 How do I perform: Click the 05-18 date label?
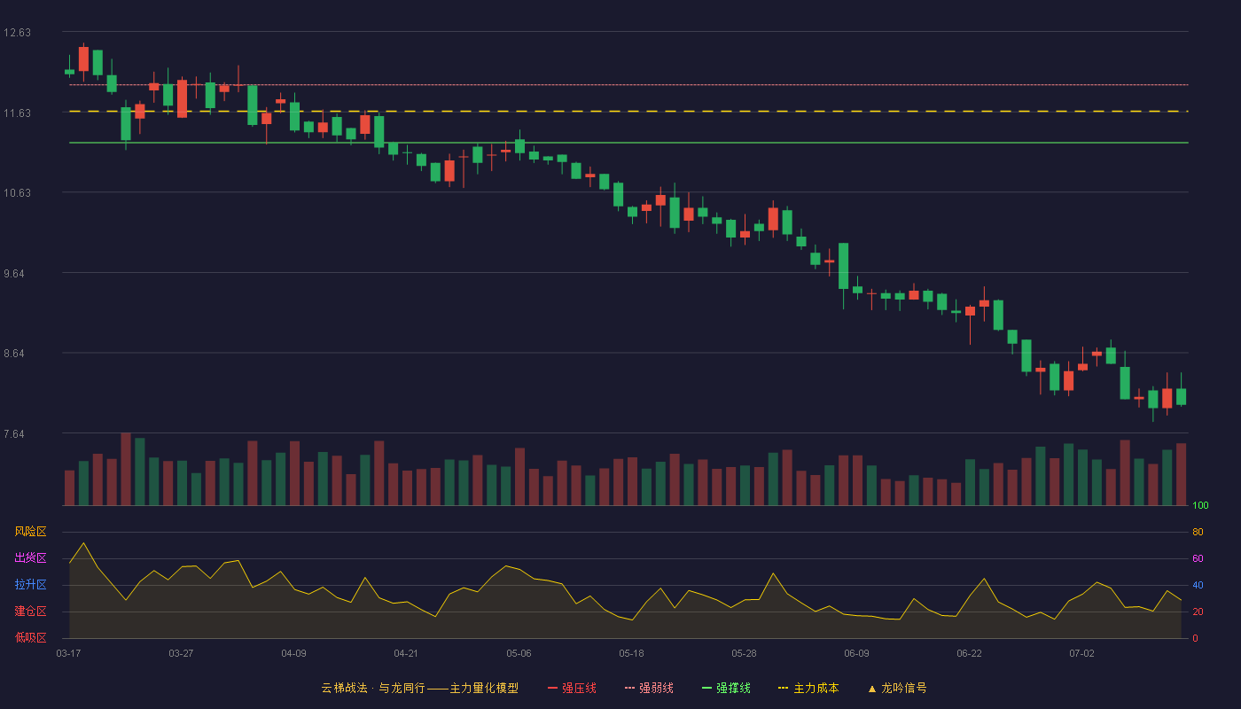pos(631,653)
